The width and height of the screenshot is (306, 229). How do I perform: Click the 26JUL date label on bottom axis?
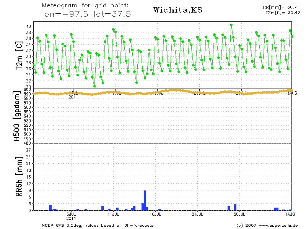239,214
